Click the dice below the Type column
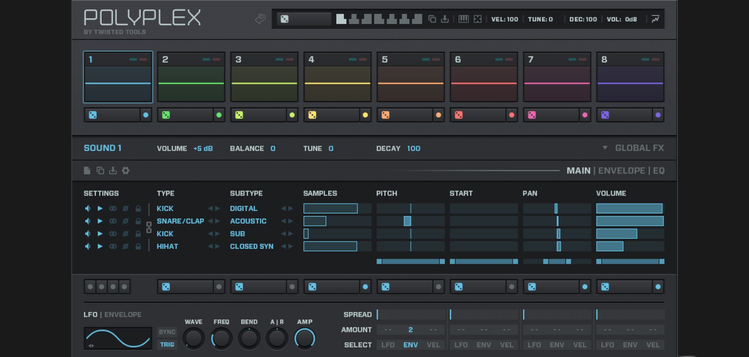This screenshot has width=749, height=357. point(166,287)
